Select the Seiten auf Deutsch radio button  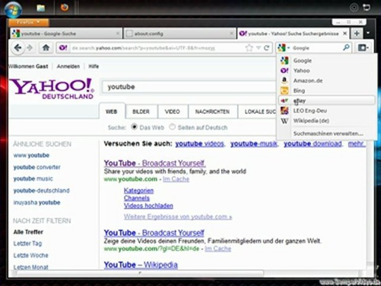[172, 127]
